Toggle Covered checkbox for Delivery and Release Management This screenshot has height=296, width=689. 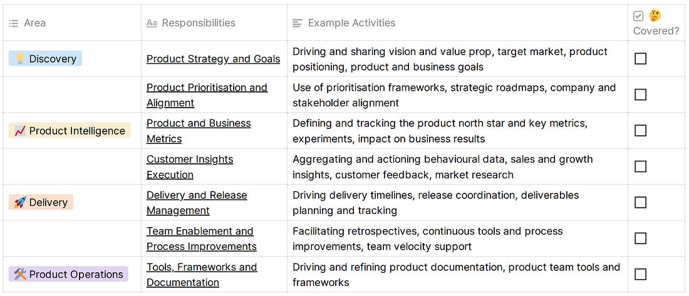coord(641,203)
